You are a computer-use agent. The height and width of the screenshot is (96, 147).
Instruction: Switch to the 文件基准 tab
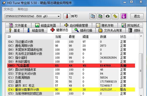click(18, 25)
